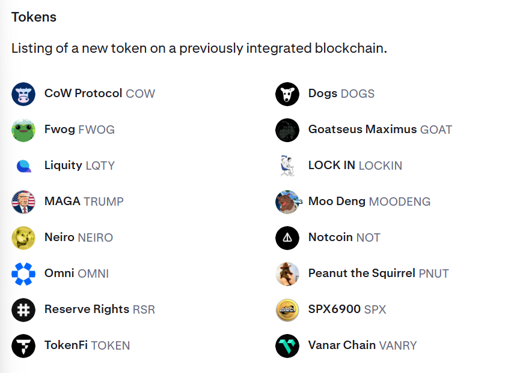This screenshot has width=526, height=373.
Task: Click the LOCK IN seated figure icon
Action: click(x=287, y=166)
